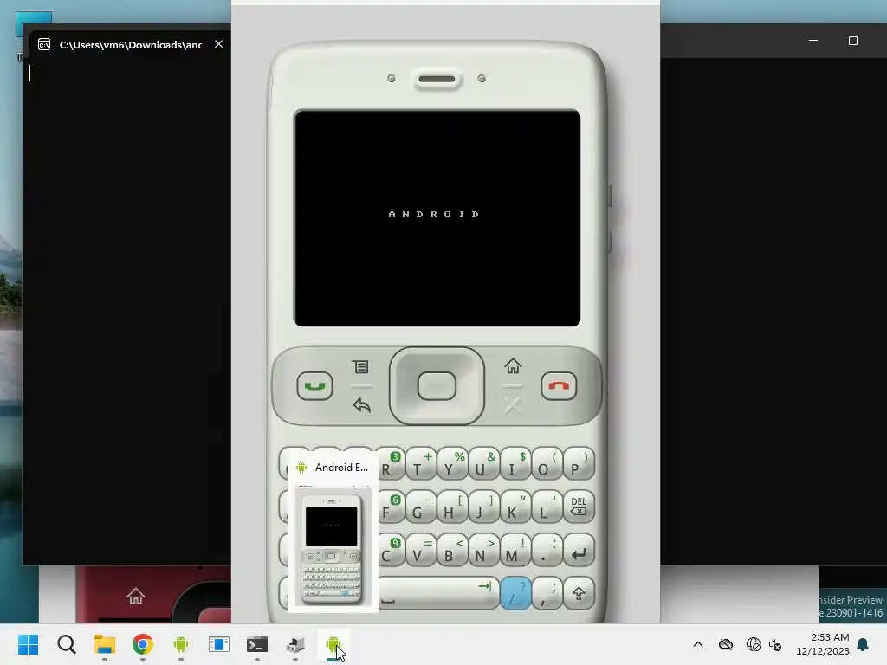Tap the emulator menu key icon
Viewport: 887px width, 665px height.
point(360,367)
